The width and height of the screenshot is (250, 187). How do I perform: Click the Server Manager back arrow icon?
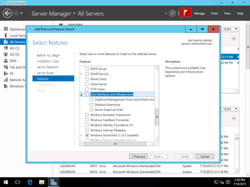pyautogui.click(x=7, y=13)
